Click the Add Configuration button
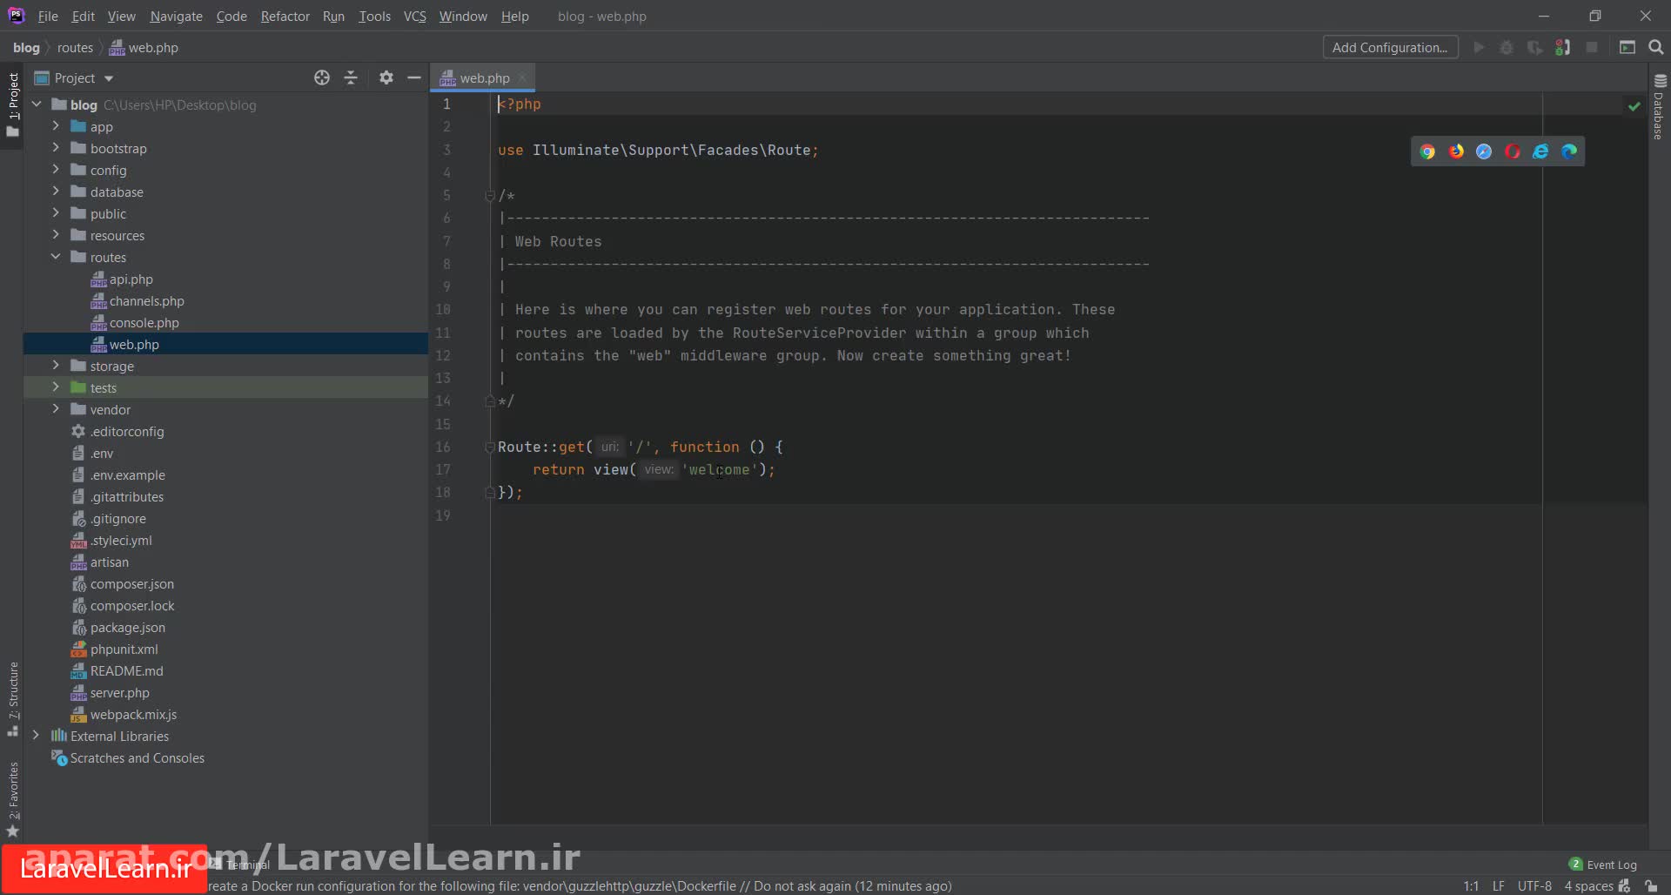The image size is (1671, 895). [x=1390, y=48]
